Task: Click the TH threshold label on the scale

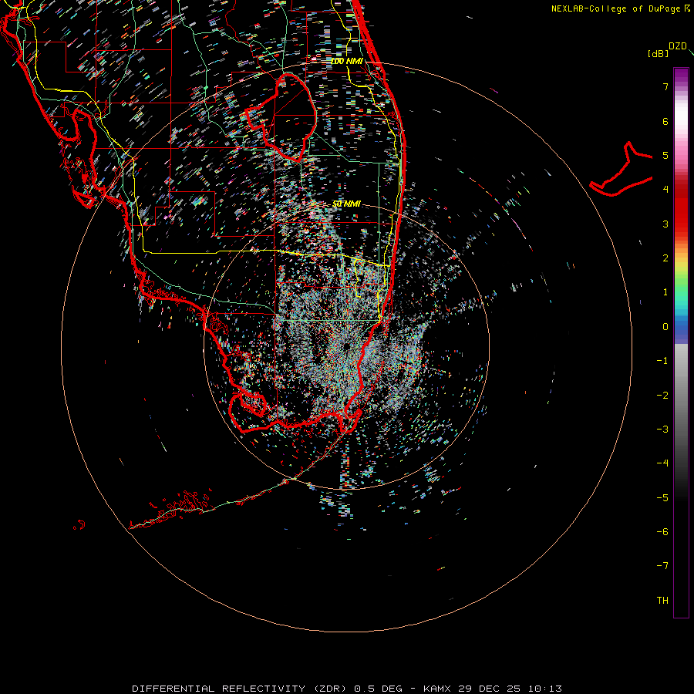Action: tap(662, 600)
